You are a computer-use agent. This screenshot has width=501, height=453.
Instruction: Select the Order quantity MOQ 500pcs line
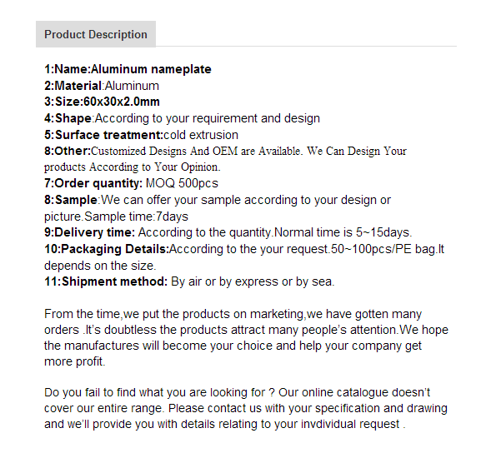tap(131, 183)
